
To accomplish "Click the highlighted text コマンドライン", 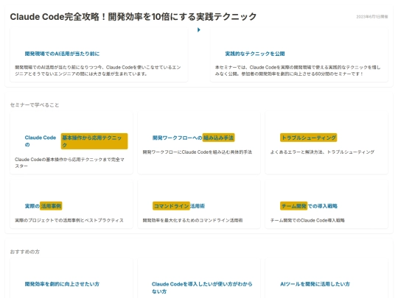I will tap(171, 206).
